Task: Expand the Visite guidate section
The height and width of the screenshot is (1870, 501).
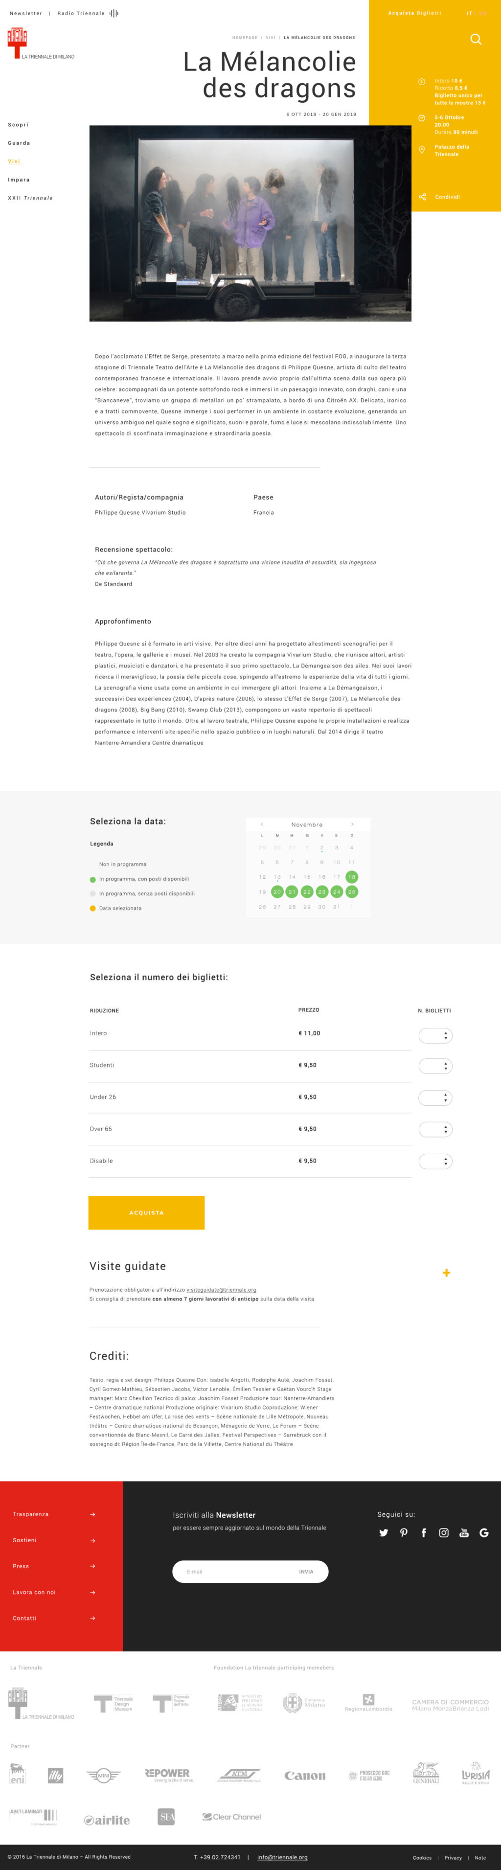Action: (446, 1273)
